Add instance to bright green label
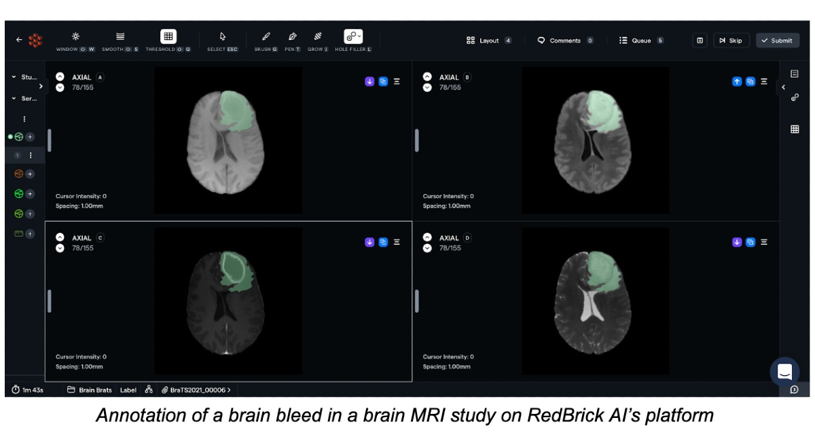815x441 pixels. 30,194
